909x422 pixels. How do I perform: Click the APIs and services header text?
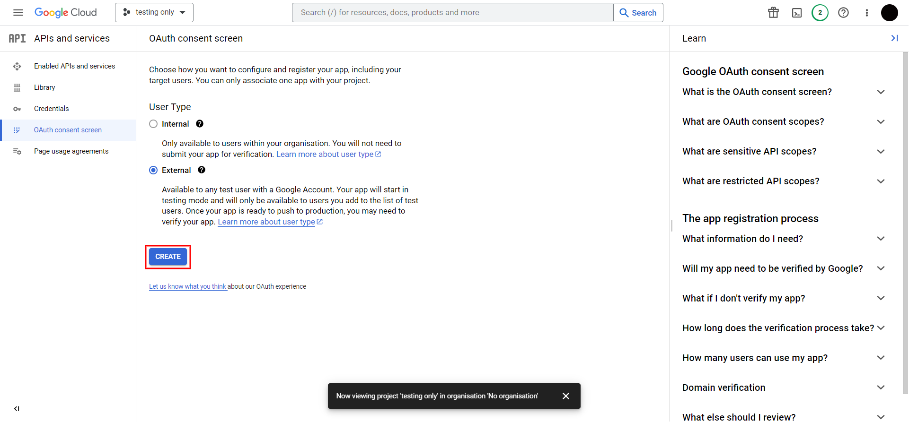[x=72, y=38]
